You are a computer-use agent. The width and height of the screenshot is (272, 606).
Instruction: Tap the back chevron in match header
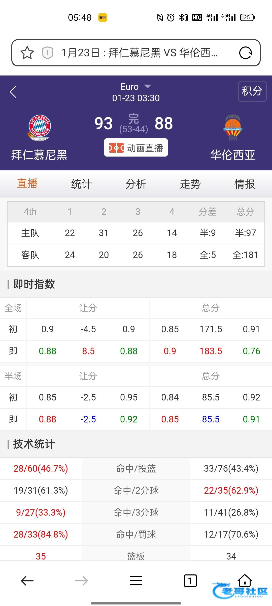tap(13, 92)
